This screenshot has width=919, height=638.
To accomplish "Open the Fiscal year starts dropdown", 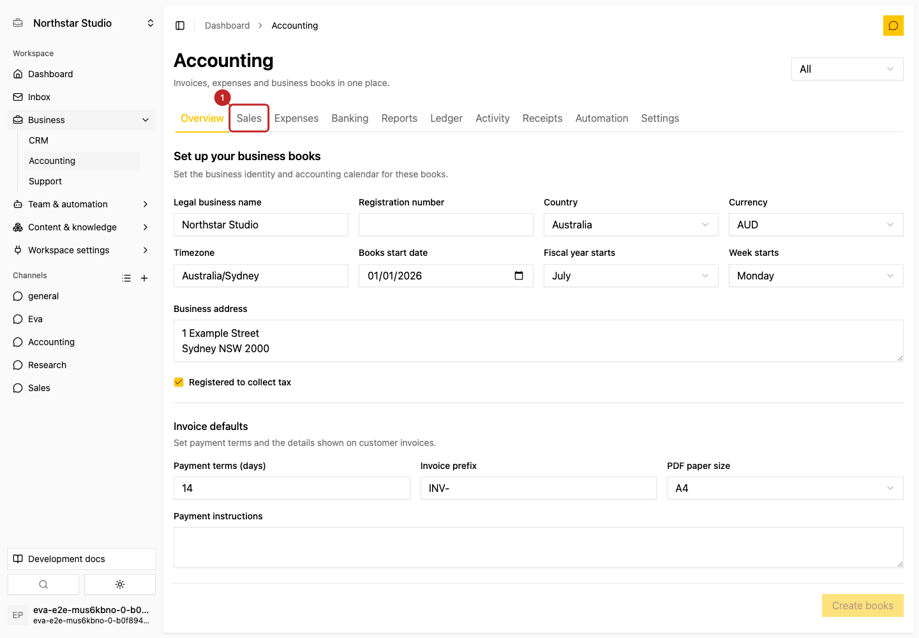I will [631, 276].
